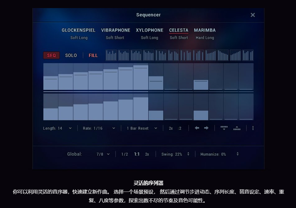Select the global 2x speed option
The width and height of the screenshot is (296, 208).
[x=147, y=154]
